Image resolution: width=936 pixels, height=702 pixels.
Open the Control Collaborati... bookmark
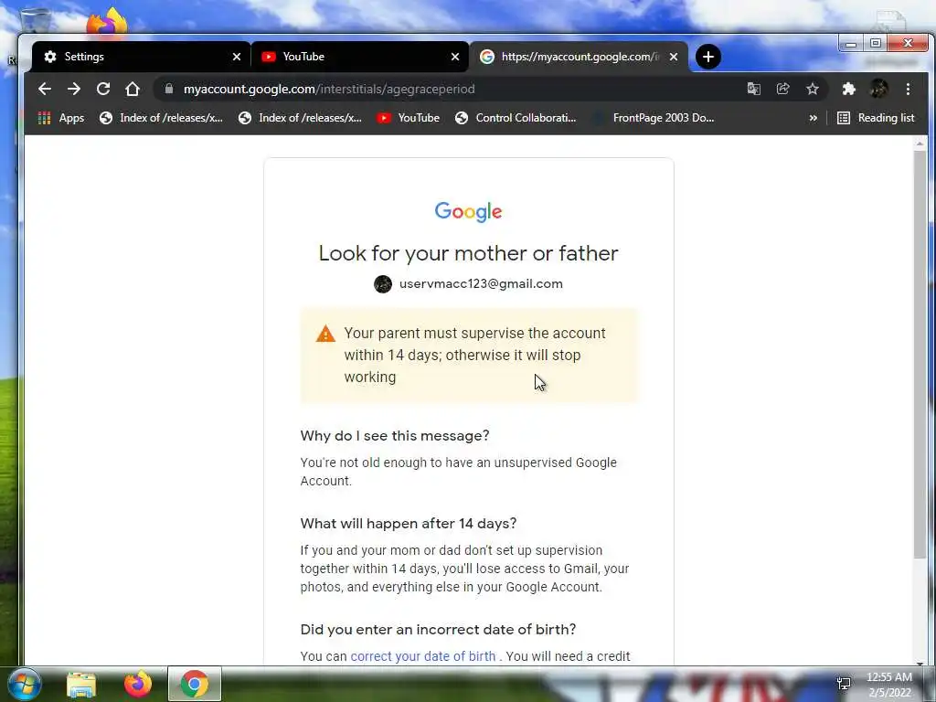pyautogui.click(x=516, y=118)
